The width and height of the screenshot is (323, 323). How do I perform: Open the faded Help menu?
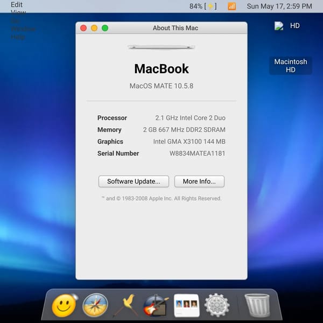click(18, 37)
